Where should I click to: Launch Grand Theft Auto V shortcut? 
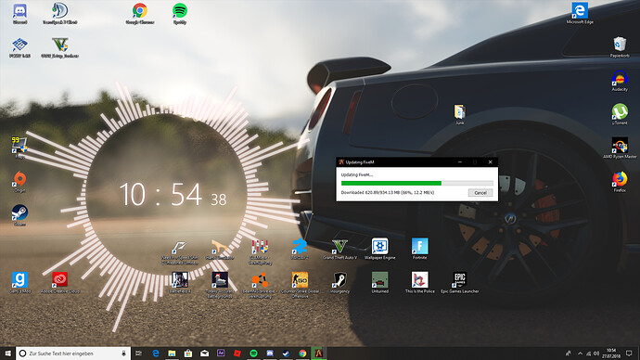[339, 249]
